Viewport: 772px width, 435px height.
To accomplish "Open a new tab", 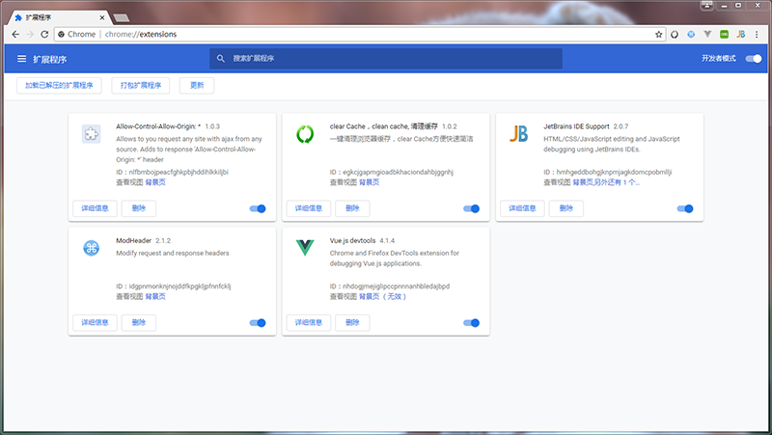I will 122,18.
